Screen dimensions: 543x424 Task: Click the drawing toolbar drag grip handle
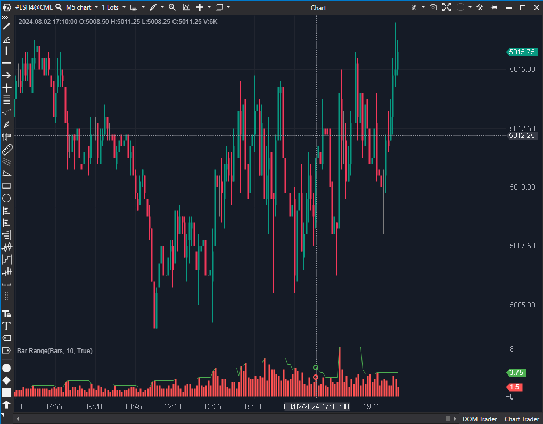click(6, 17)
